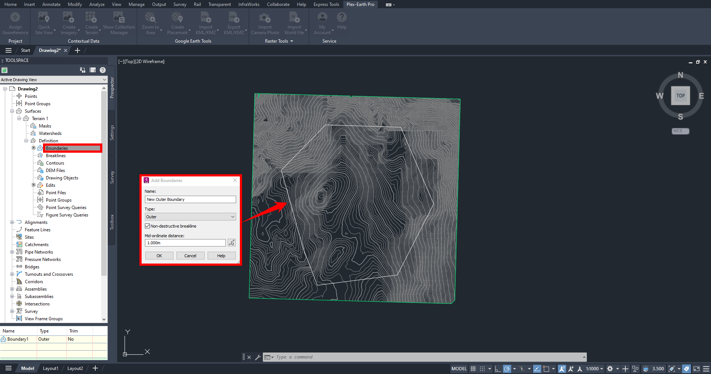Toggle drawing grid display in status bar
The width and height of the screenshot is (711, 374).
(x=473, y=368)
